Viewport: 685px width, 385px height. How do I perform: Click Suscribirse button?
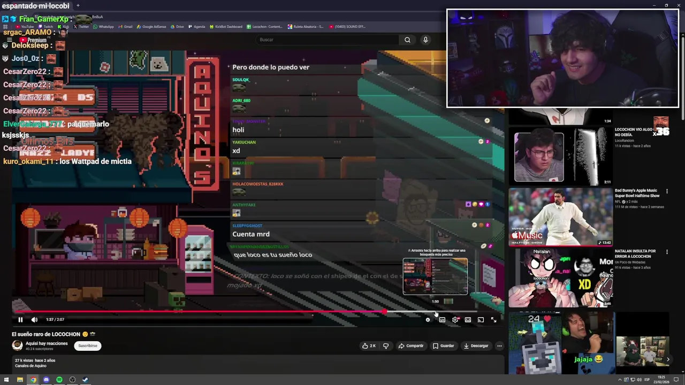pos(88,346)
